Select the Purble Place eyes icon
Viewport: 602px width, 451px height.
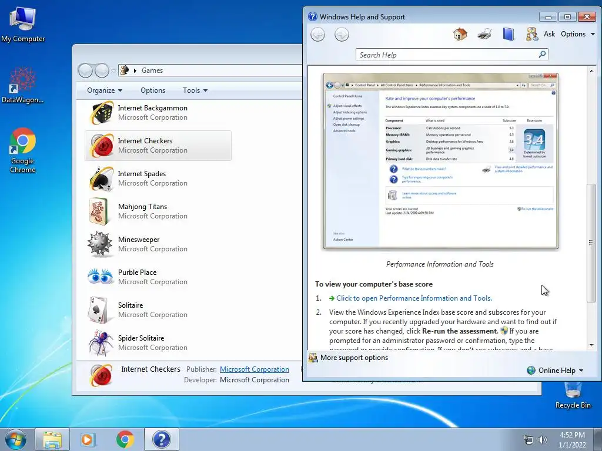[x=100, y=276]
